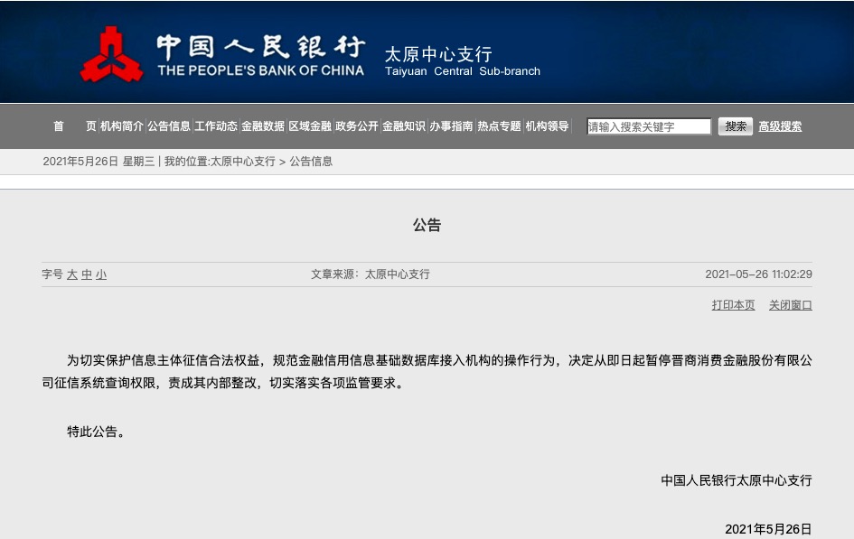This screenshot has height=539, width=854.
Task: Click the 打印本页 print page link
Action: click(733, 305)
